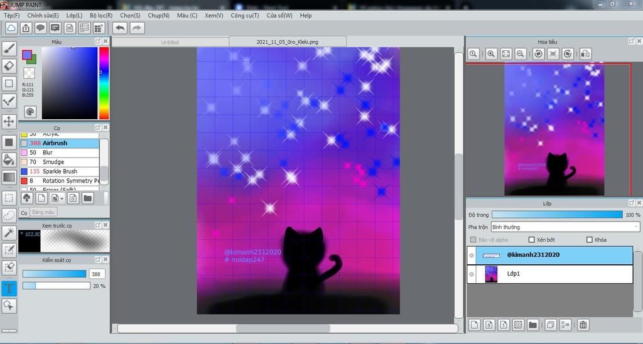
Task: Download cloud brush in Cọ panel
Action: 26,198
